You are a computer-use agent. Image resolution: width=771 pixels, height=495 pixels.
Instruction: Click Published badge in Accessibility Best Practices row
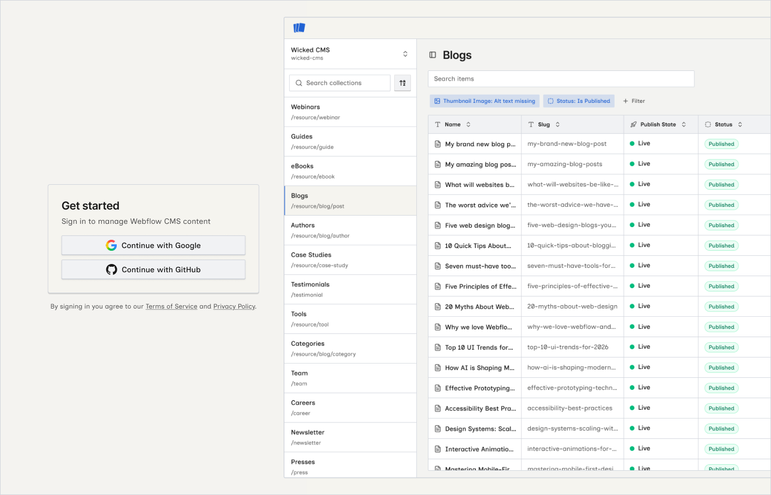click(x=721, y=409)
